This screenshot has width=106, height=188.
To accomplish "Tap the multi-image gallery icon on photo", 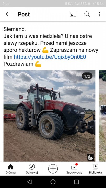I will pyautogui.click(x=91, y=157).
